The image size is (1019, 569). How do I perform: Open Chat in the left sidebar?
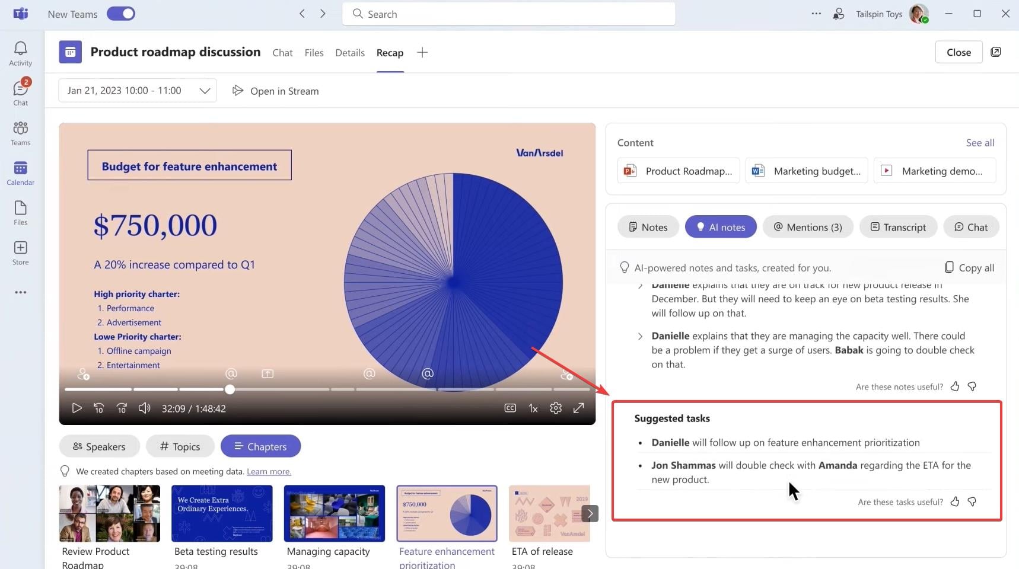pos(21,92)
